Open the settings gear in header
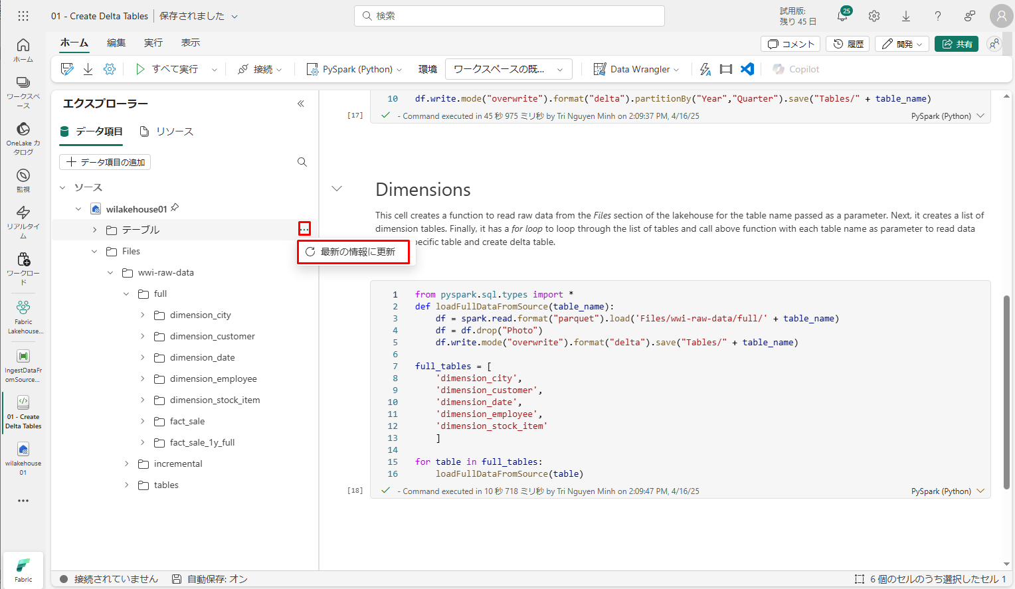The width and height of the screenshot is (1015, 589). click(874, 16)
